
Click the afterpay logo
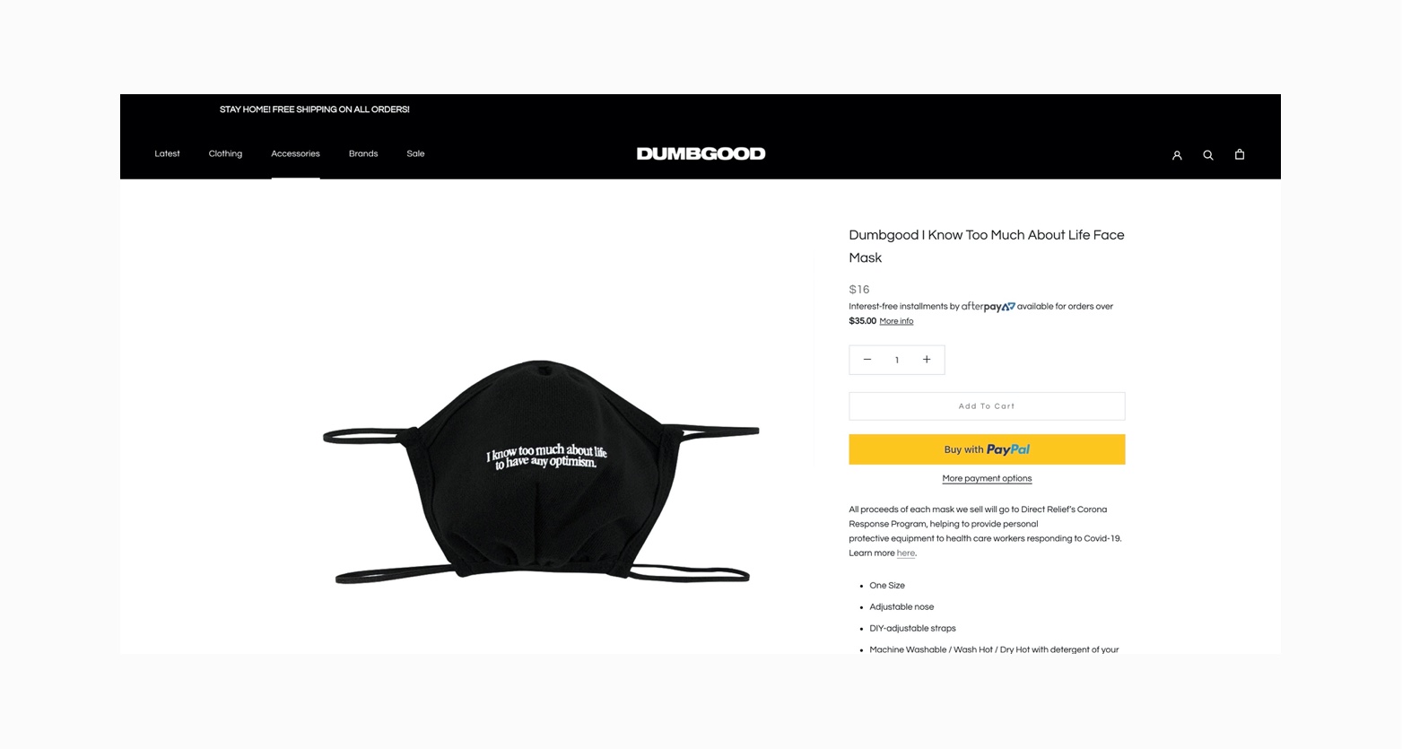click(x=988, y=307)
